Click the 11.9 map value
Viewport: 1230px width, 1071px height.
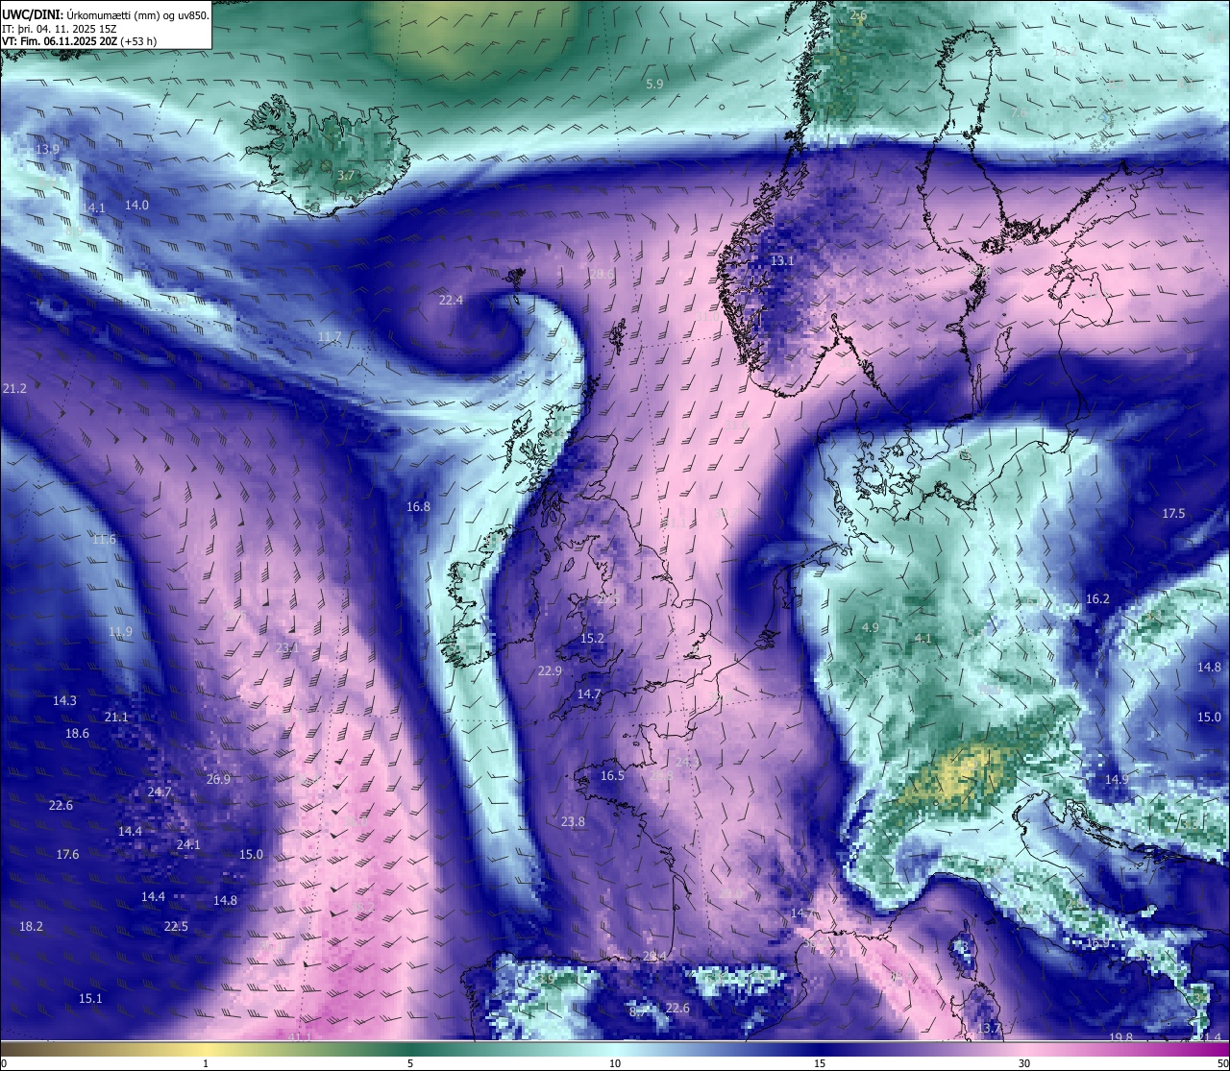[120, 632]
